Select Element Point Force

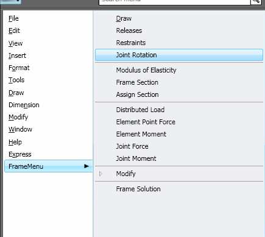tap(146, 122)
